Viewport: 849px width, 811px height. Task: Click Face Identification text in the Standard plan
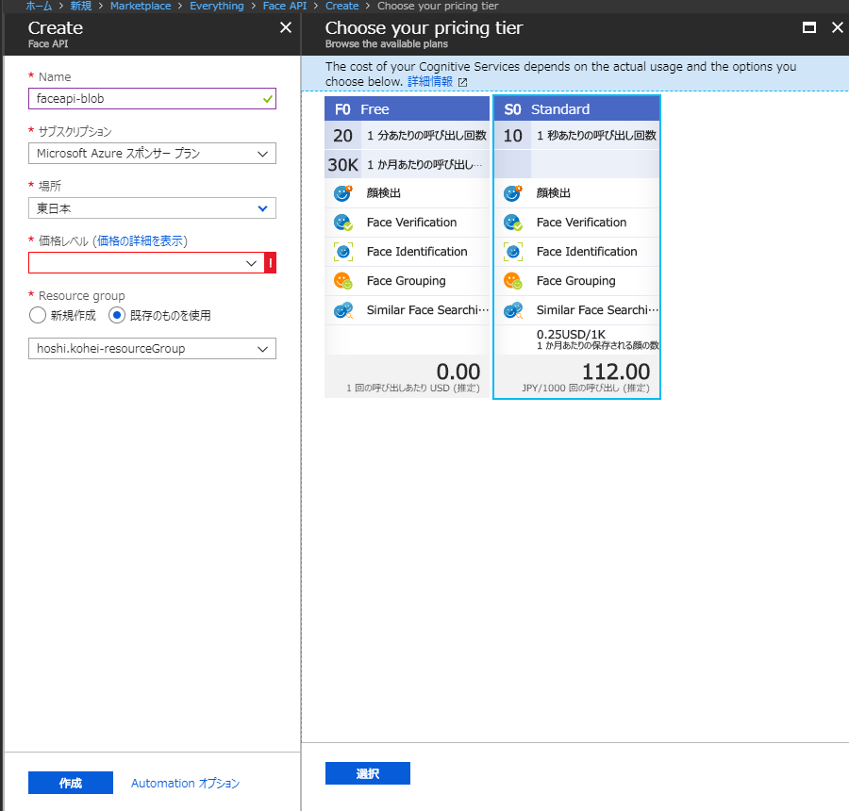[x=587, y=252]
